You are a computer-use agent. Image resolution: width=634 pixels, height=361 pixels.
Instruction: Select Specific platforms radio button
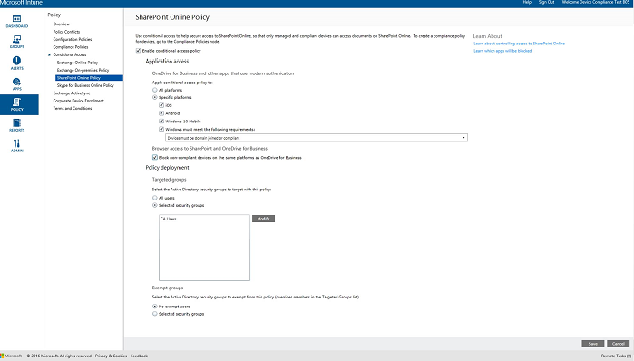(x=154, y=97)
